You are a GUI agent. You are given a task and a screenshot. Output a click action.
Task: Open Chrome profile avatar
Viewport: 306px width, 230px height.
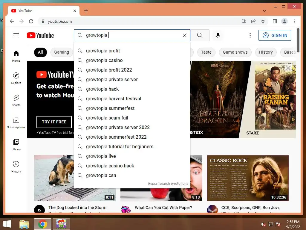click(284, 21)
